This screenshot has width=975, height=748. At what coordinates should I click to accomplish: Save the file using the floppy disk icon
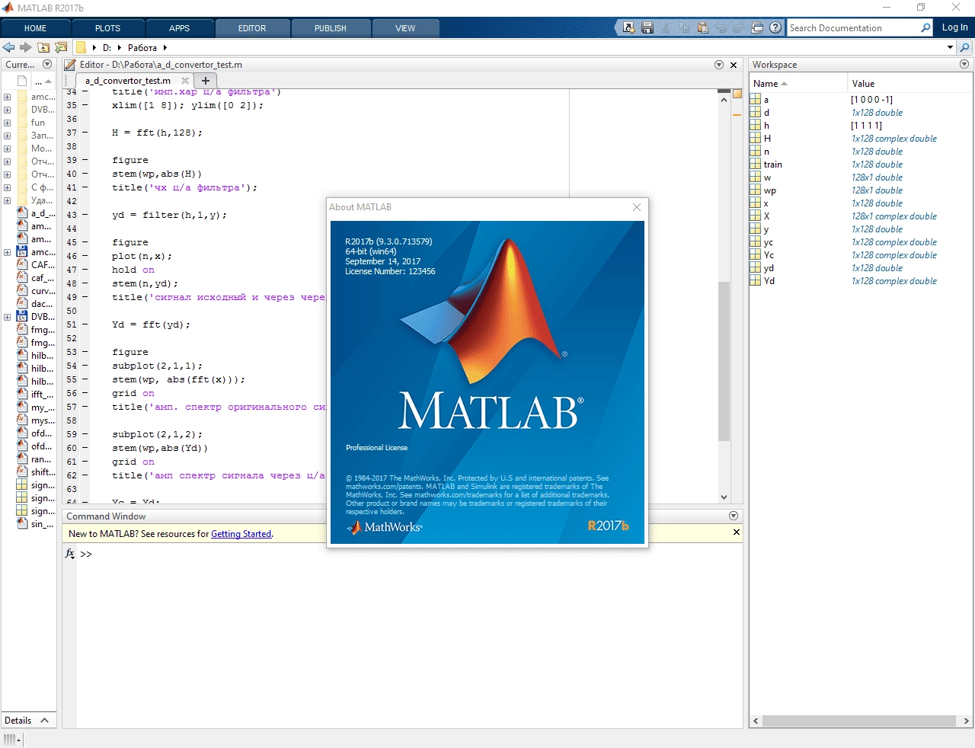pos(647,27)
